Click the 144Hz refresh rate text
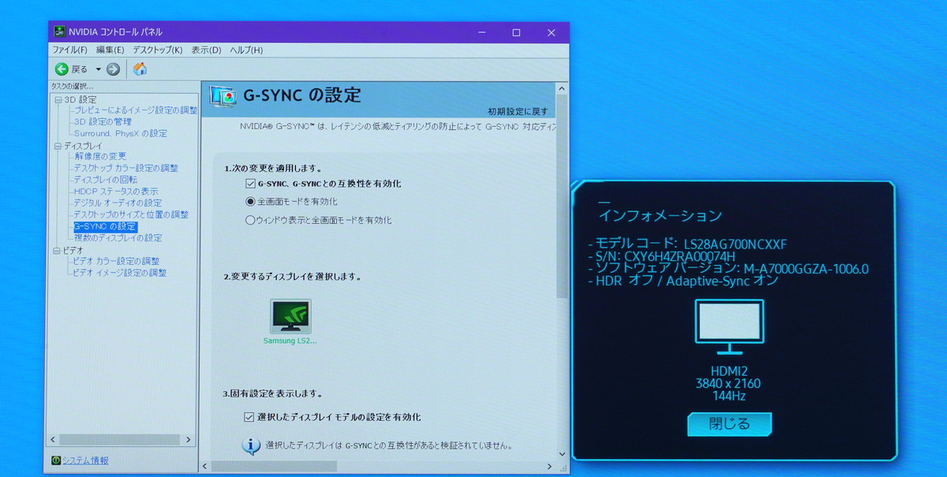The image size is (947, 477). point(728,397)
